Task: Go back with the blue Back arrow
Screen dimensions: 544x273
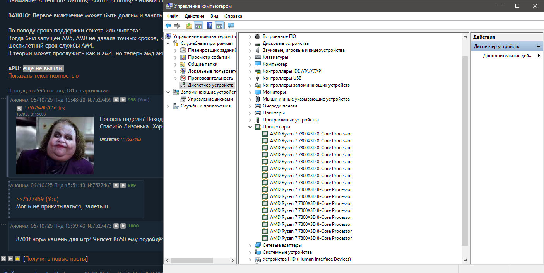Action: pyautogui.click(x=168, y=26)
